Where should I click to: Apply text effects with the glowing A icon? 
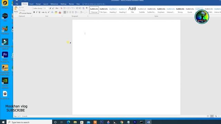point(52,12)
